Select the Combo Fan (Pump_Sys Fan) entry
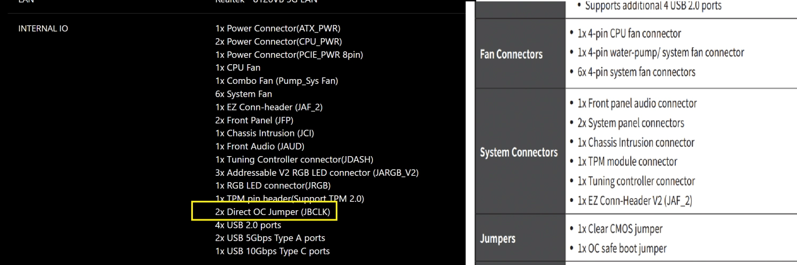Viewport: 797px width, 265px height. click(x=276, y=81)
